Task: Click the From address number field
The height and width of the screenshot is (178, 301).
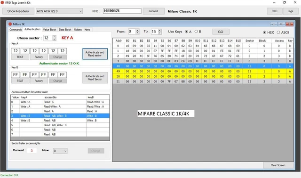Action: [132, 32]
